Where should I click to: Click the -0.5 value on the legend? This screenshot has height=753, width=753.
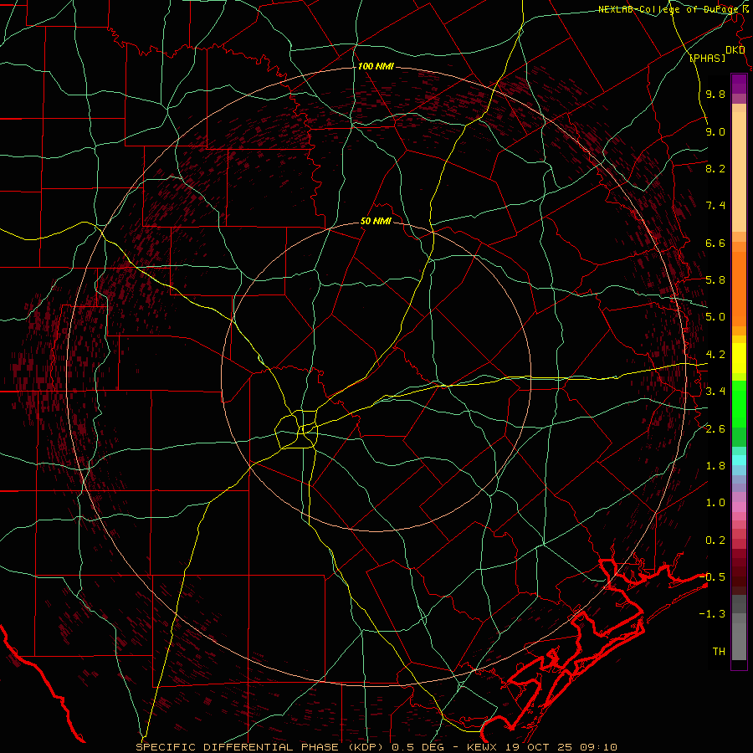click(712, 576)
